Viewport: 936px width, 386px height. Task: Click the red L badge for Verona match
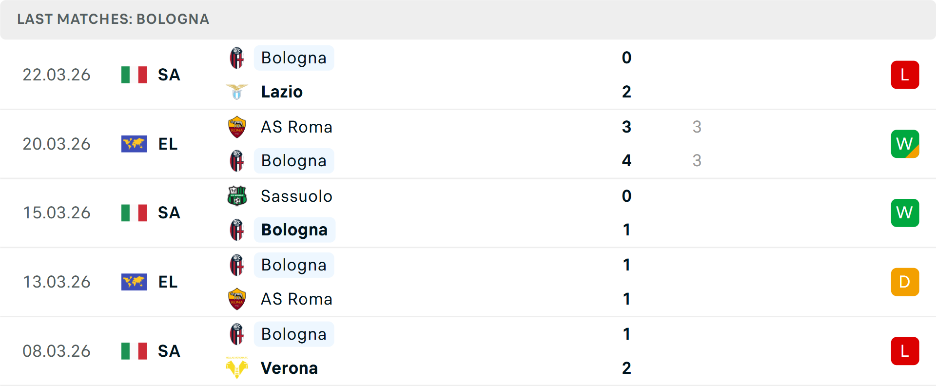tap(905, 351)
